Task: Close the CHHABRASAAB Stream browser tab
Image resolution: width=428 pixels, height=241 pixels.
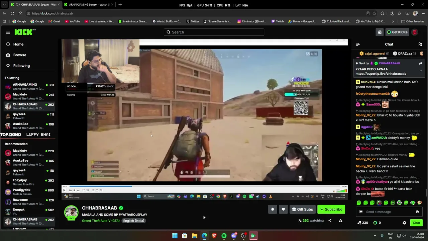Action: (59, 5)
